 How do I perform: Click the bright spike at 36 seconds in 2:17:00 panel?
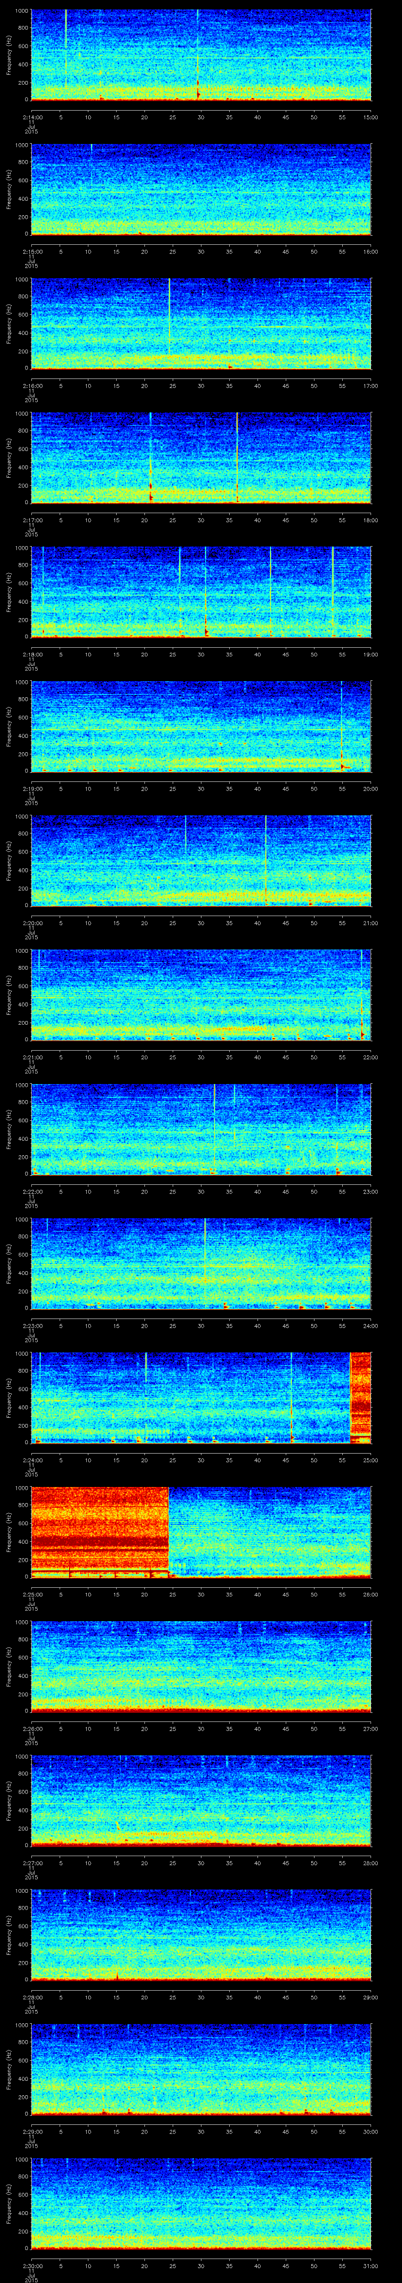[237, 456]
